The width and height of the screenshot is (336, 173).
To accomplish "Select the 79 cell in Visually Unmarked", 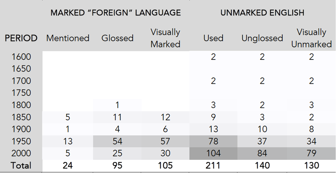I will [x=311, y=153].
